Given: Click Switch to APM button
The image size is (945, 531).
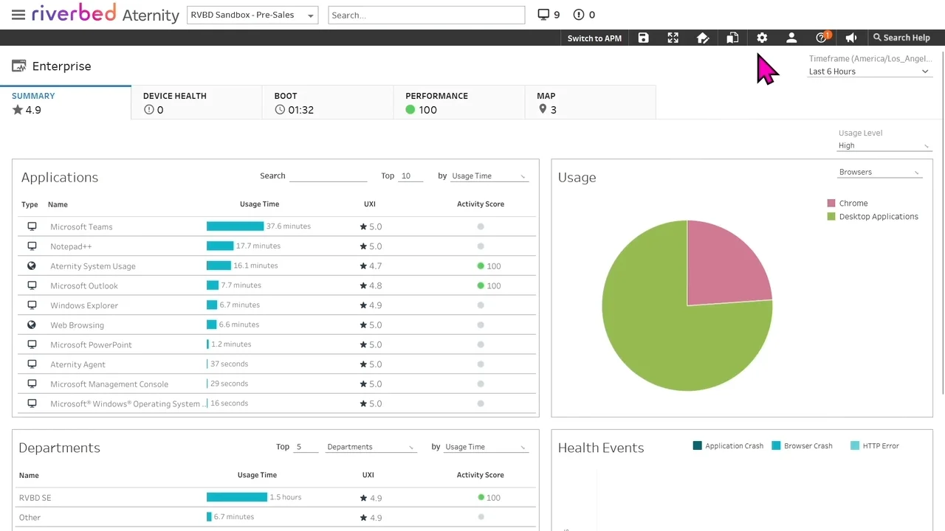Looking at the screenshot, I should click(x=594, y=38).
